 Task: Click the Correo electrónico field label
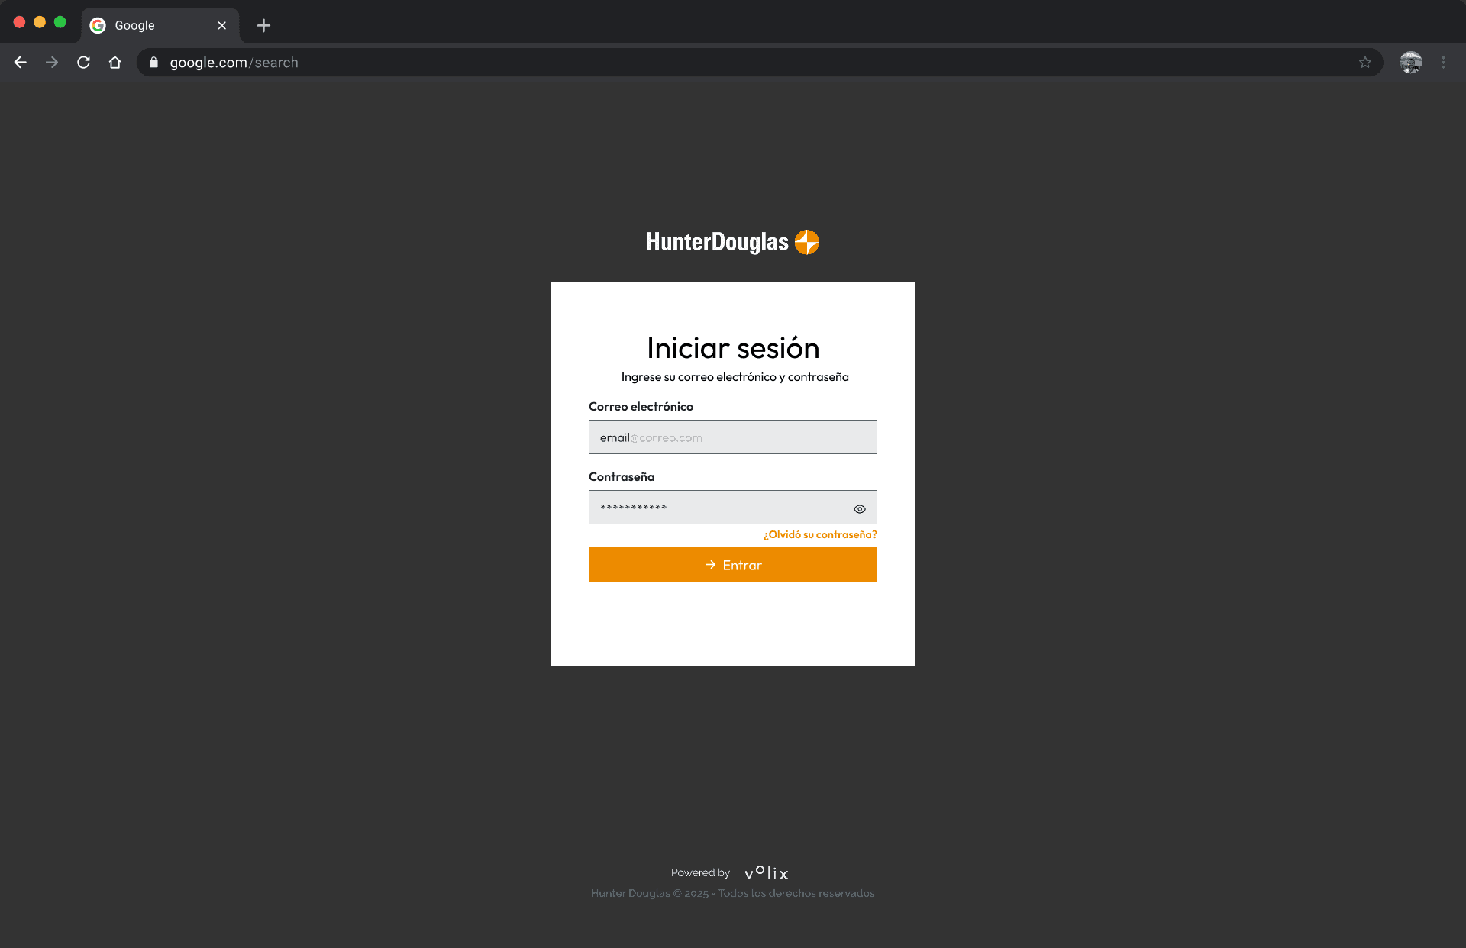641,407
